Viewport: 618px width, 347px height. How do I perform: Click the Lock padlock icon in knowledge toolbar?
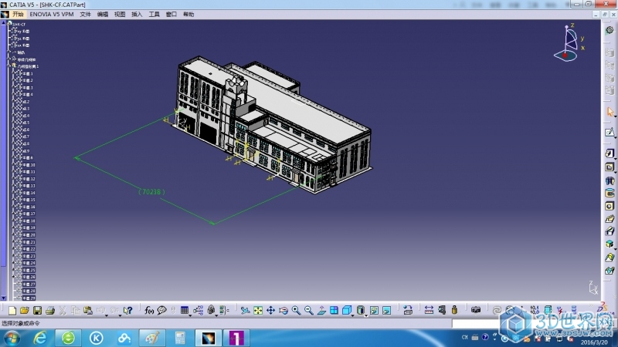(211, 311)
